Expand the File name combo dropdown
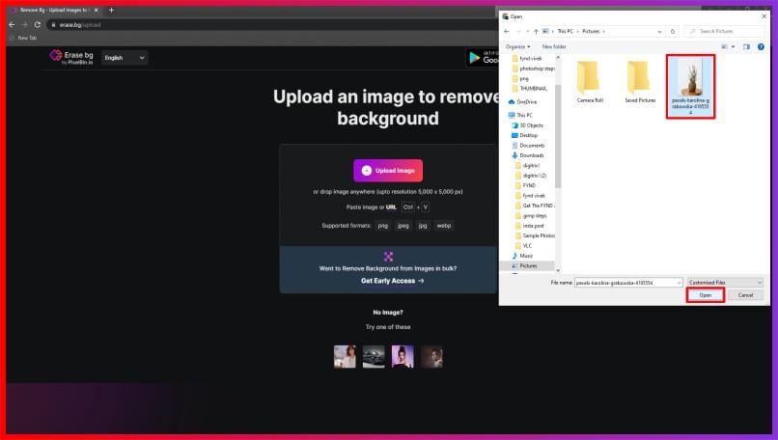This screenshot has height=440, width=778. 679,283
